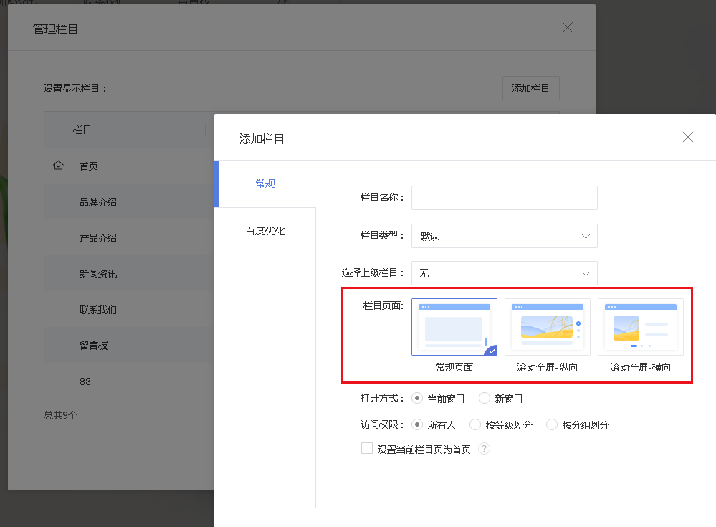Viewport: 716px width, 527px height.
Task: Click the 总共9个 count text
Action: 60,415
